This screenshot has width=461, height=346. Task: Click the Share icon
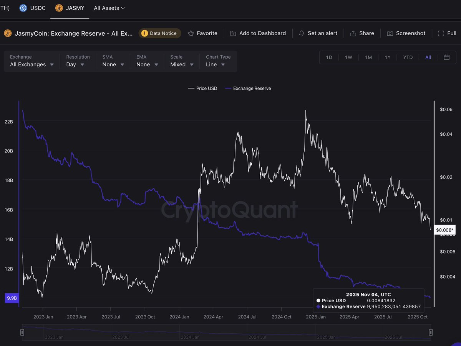pyautogui.click(x=353, y=33)
